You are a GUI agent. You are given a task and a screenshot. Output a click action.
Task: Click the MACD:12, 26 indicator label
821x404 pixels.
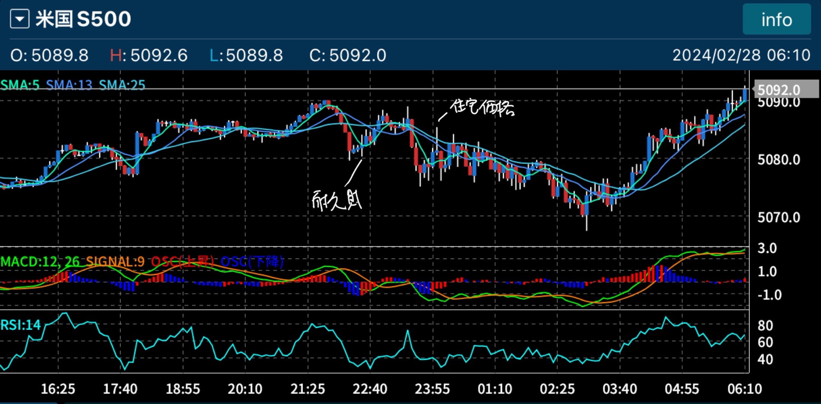tap(40, 261)
